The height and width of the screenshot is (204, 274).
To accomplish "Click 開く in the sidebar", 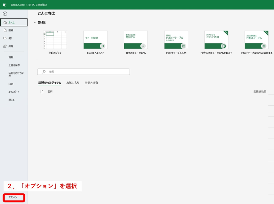I will [x=10, y=38].
